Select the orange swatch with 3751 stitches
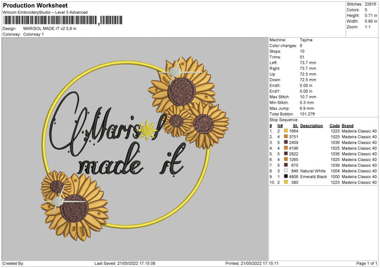380x268 pixels. coord(287,136)
